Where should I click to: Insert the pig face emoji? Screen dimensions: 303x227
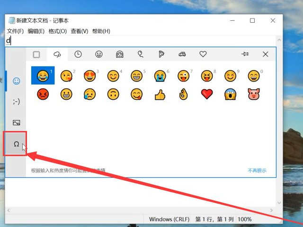pyautogui.click(x=254, y=94)
